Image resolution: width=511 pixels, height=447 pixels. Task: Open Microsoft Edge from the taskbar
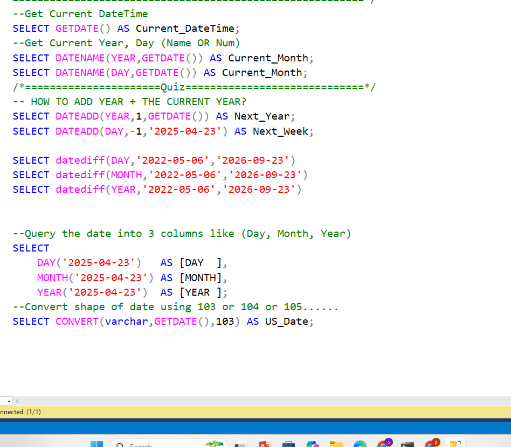click(x=360, y=444)
